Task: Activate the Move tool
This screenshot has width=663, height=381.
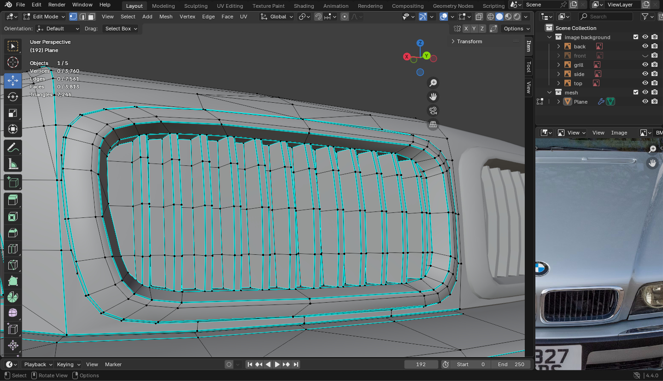Action: pyautogui.click(x=13, y=81)
